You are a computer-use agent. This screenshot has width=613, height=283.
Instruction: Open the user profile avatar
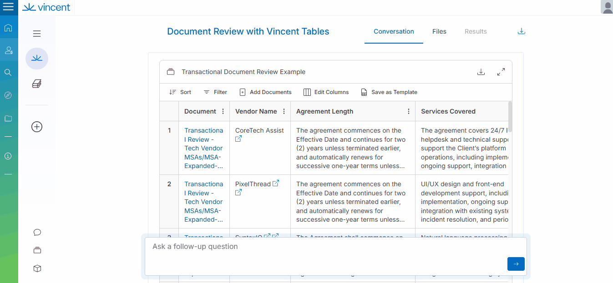[606, 7]
